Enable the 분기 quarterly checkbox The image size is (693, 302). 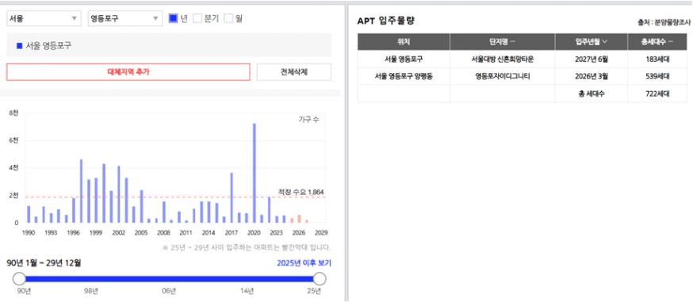(x=197, y=18)
